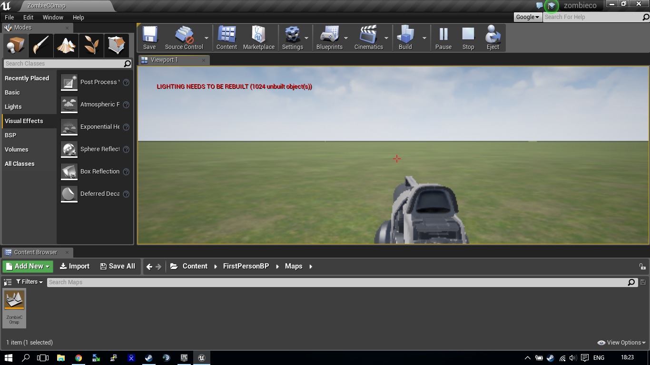Open the Window menu
This screenshot has width=650, height=365.
[53, 17]
